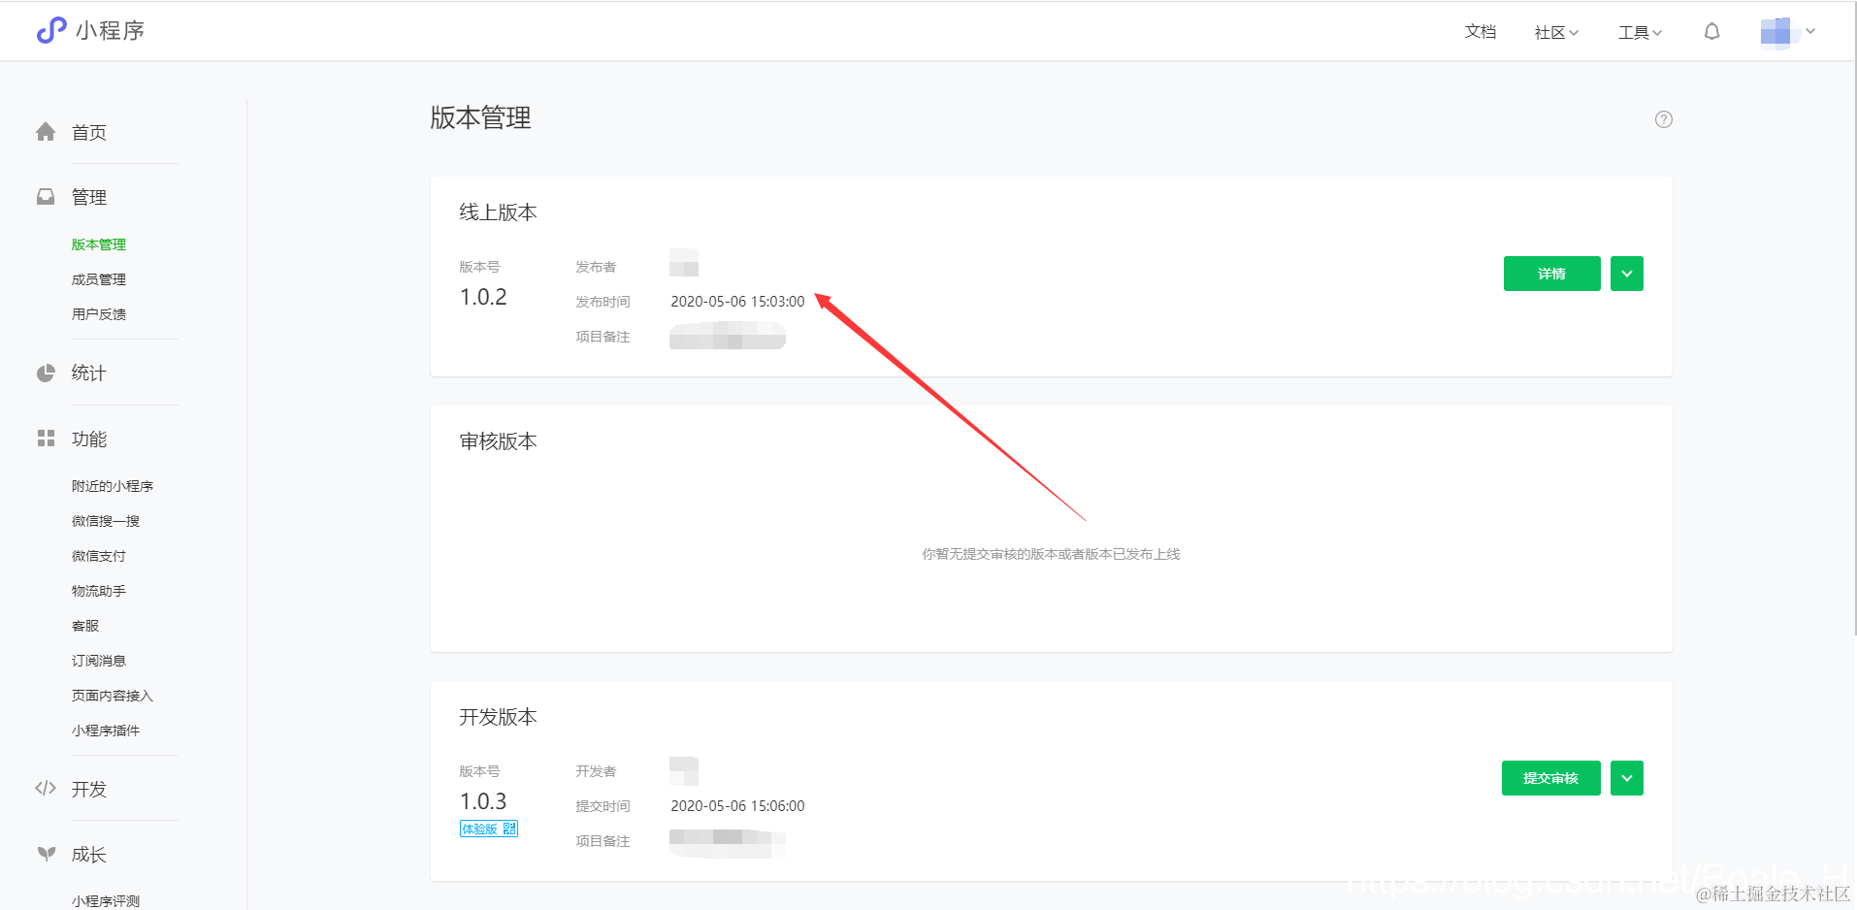The width and height of the screenshot is (1857, 910).
Task: Open 物流助手 menu item
Action: (x=99, y=591)
